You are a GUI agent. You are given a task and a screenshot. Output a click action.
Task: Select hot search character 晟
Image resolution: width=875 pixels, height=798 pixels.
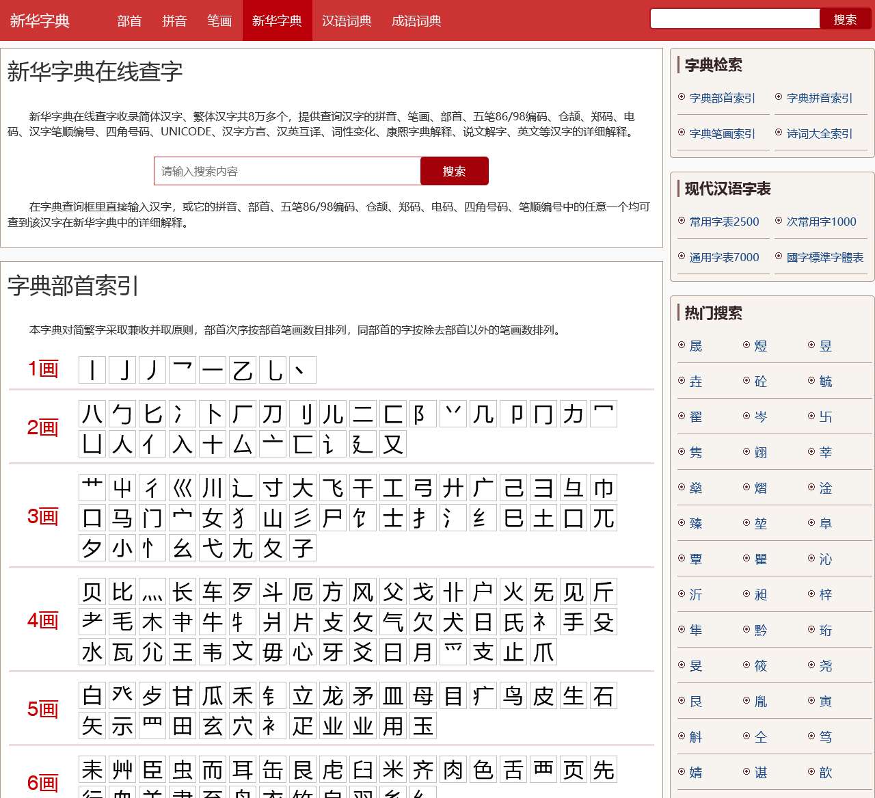696,346
